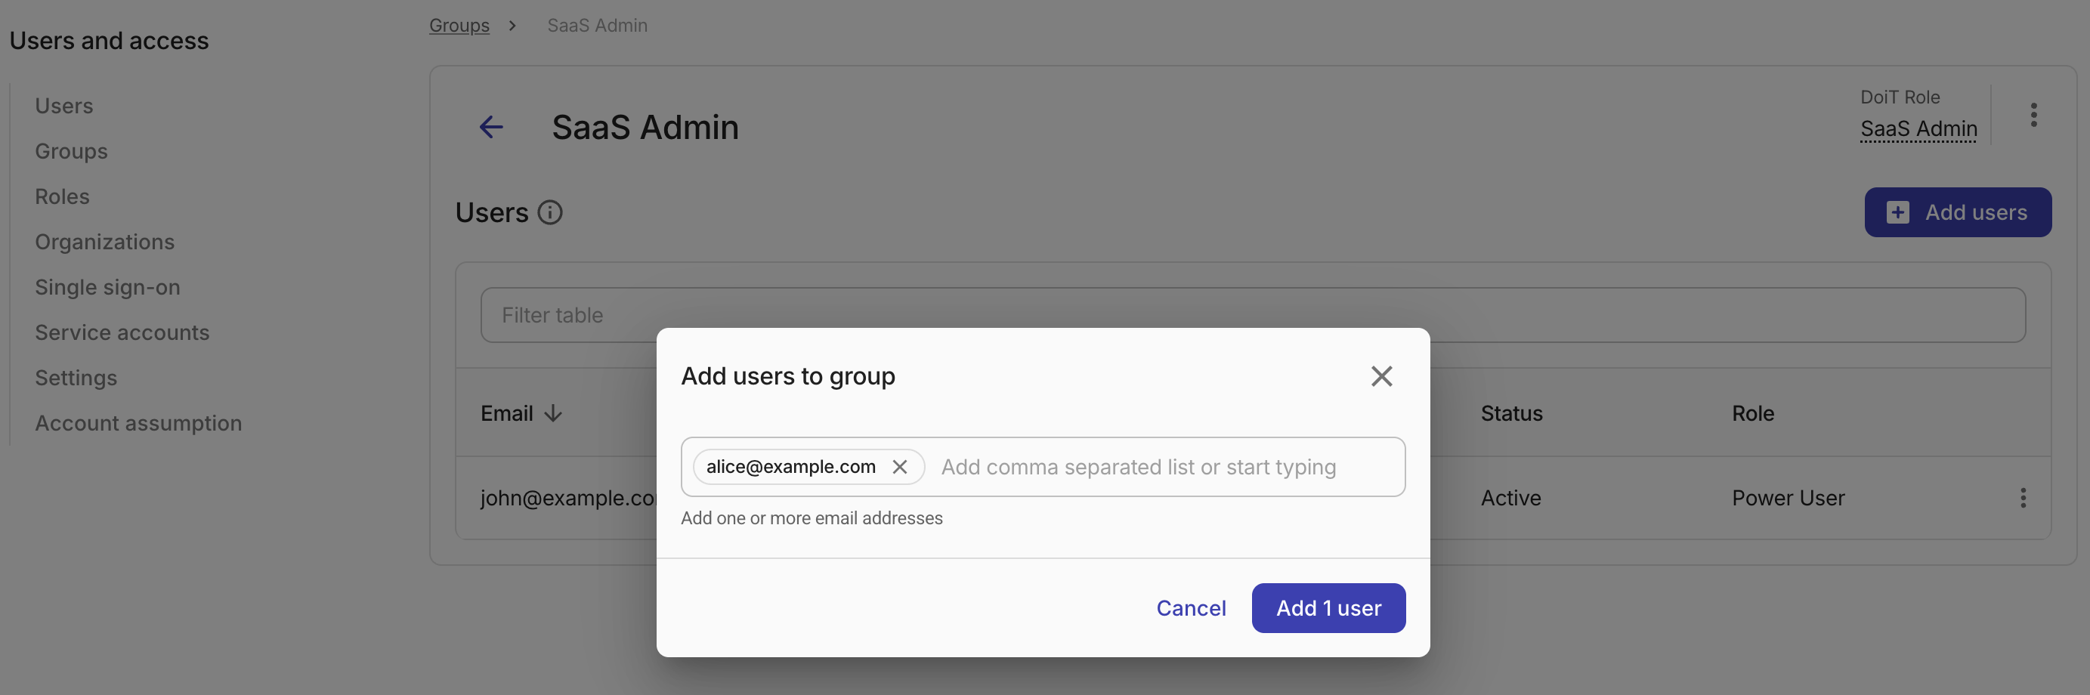Image resolution: width=2090 pixels, height=695 pixels.
Task: Navigate to Single sign-on
Action: (x=108, y=288)
